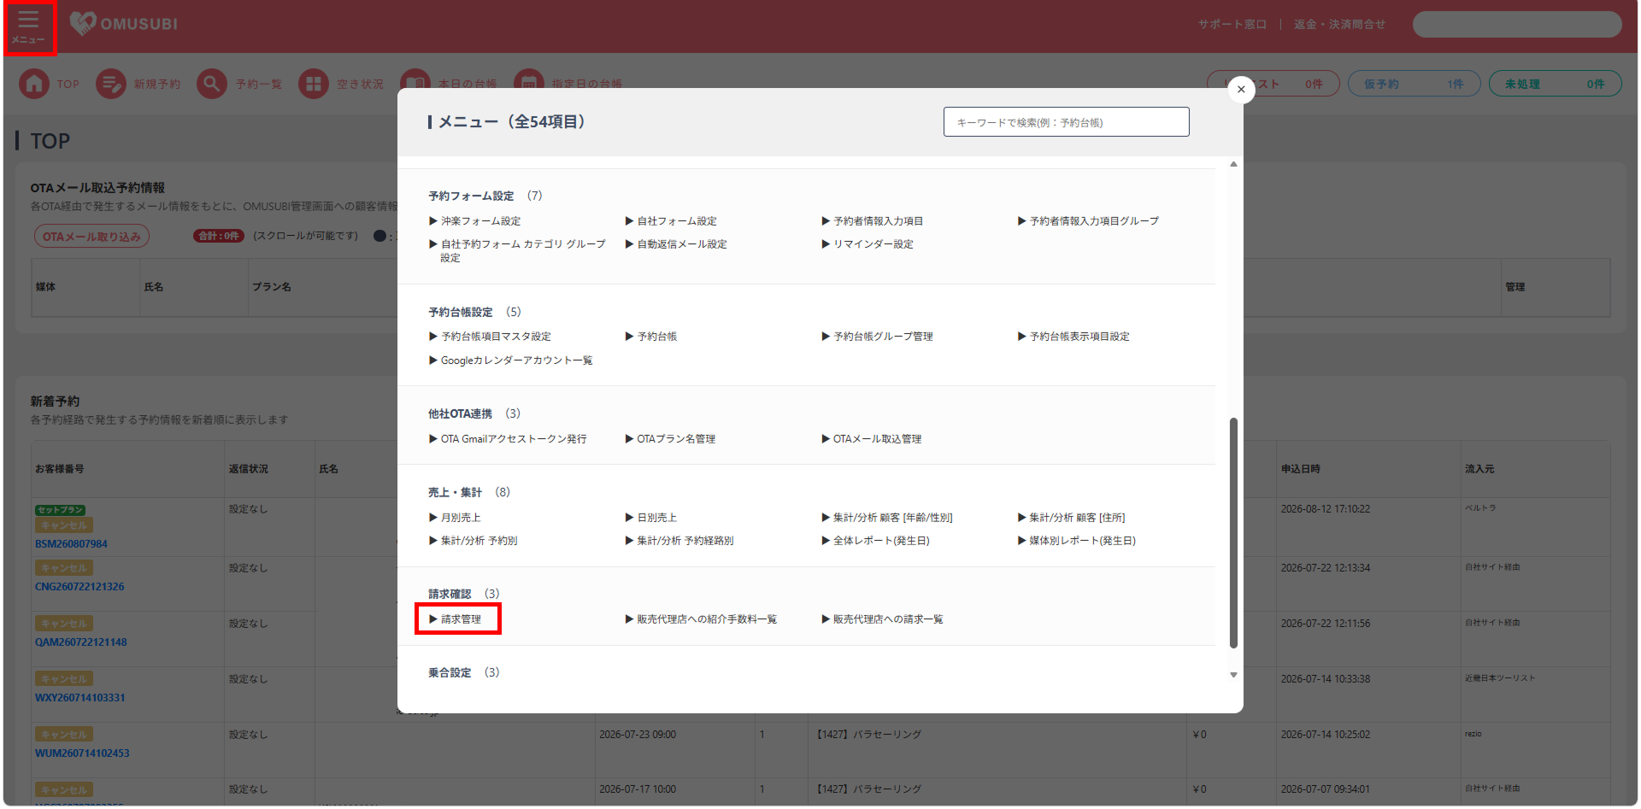Close the menu dialog
The height and width of the screenshot is (809, 1641).
click(x=1241, y=90)
